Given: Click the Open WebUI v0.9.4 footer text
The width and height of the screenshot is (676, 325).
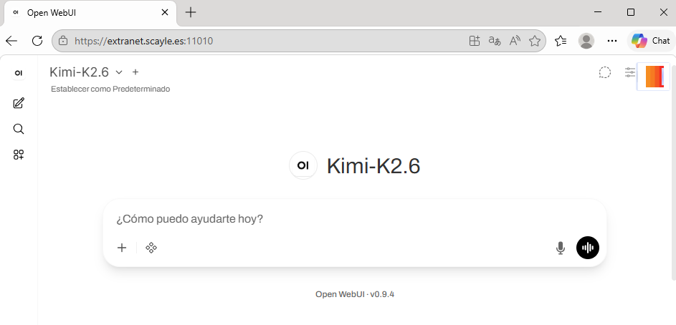Looking at the screenshot, I should [355, 294].
